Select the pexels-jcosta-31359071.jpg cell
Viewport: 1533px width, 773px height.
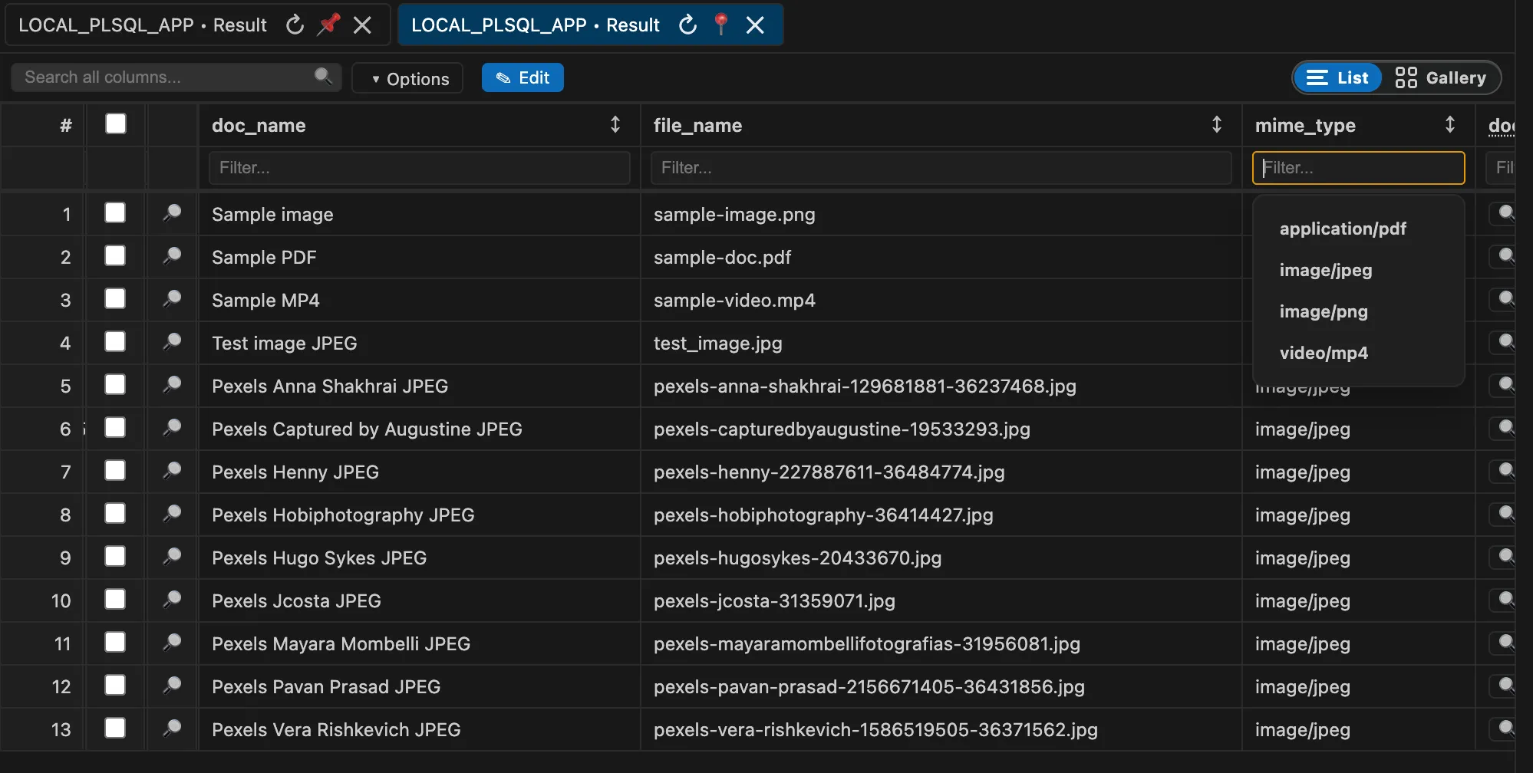[x=941, y=600]
